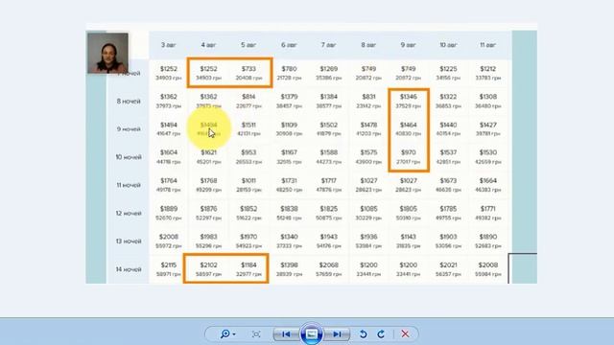Image resolution: width=614 pixels, height=345 pixels.
Task: Select the '7 авг' column header
Action: pos(328,45)
